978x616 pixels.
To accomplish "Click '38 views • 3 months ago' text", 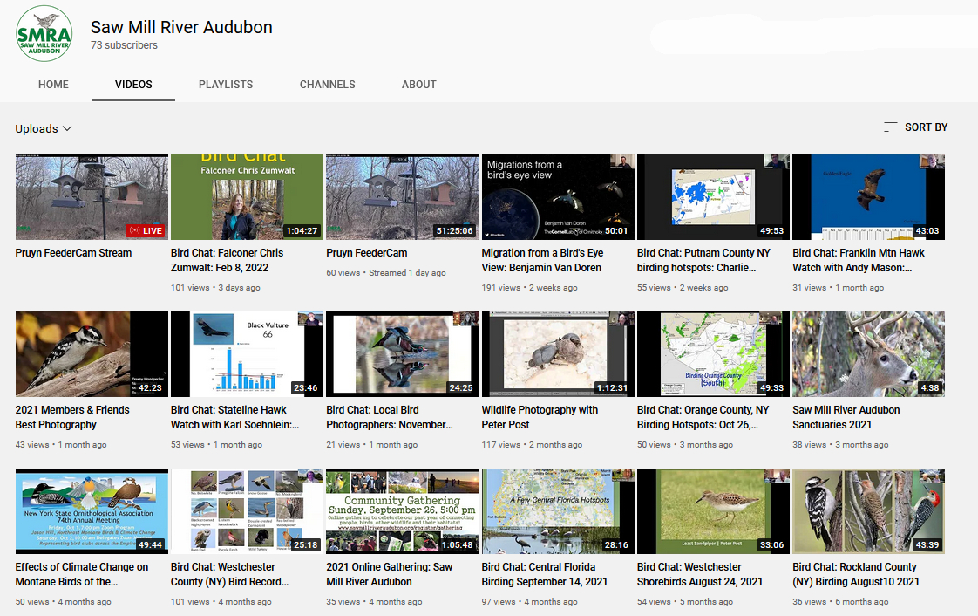I will (840, 445).
